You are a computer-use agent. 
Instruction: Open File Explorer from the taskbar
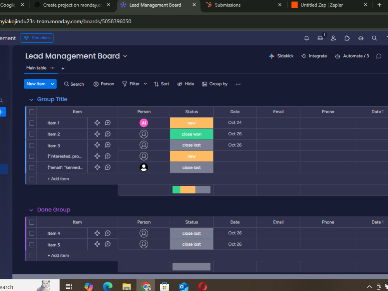pos(126,287)
